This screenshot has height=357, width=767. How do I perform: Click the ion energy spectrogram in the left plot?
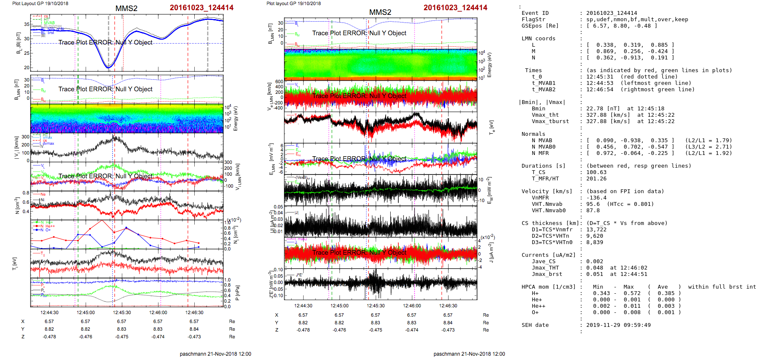pyautogui.click(x=127, y=118)
